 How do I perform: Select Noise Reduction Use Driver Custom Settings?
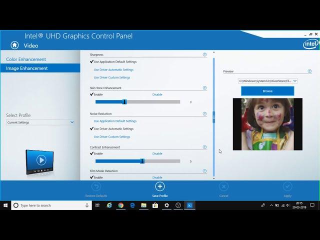[112, 136]
